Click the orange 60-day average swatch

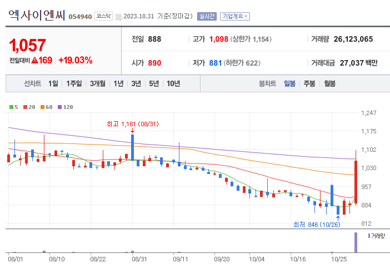coord(43,107)
